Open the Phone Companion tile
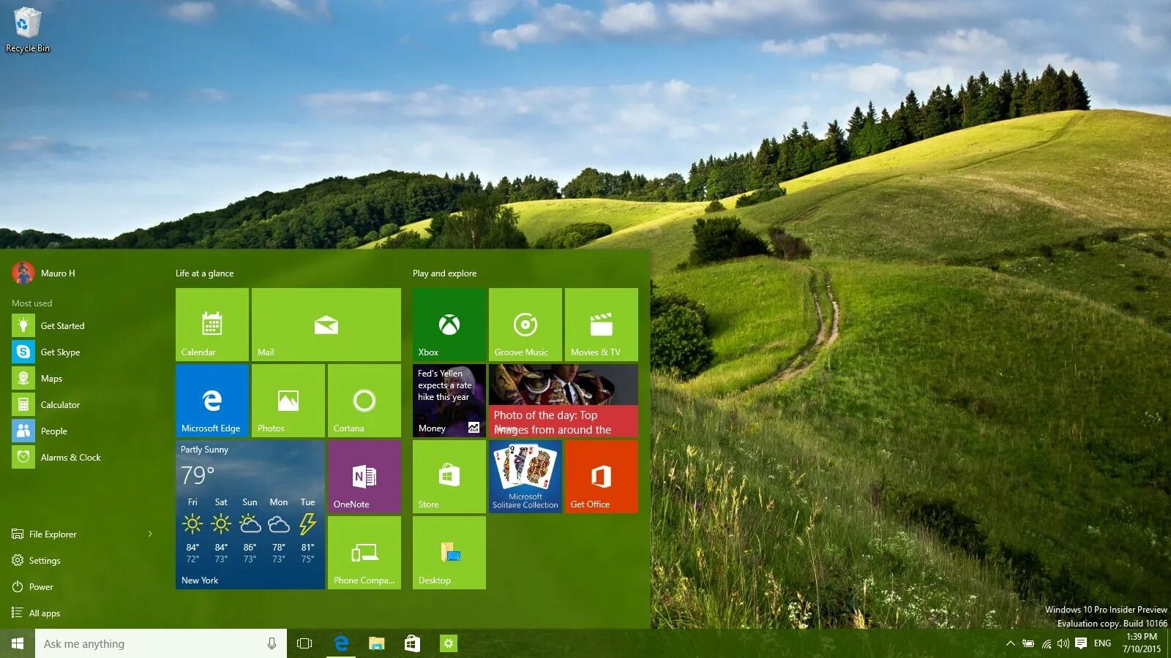 point(364,553)
